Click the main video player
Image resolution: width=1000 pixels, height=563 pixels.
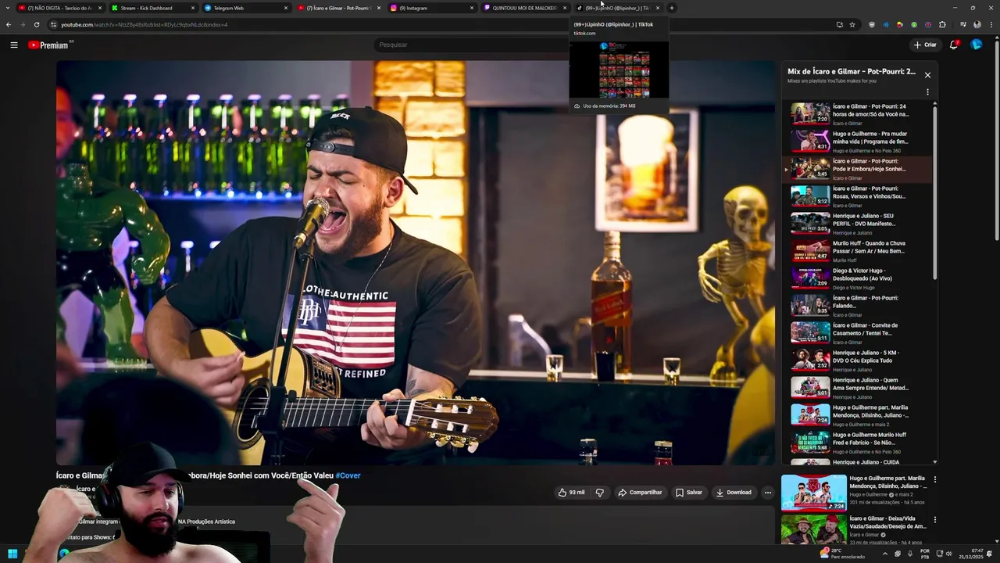pyautogui.click(x=416, y=263)
